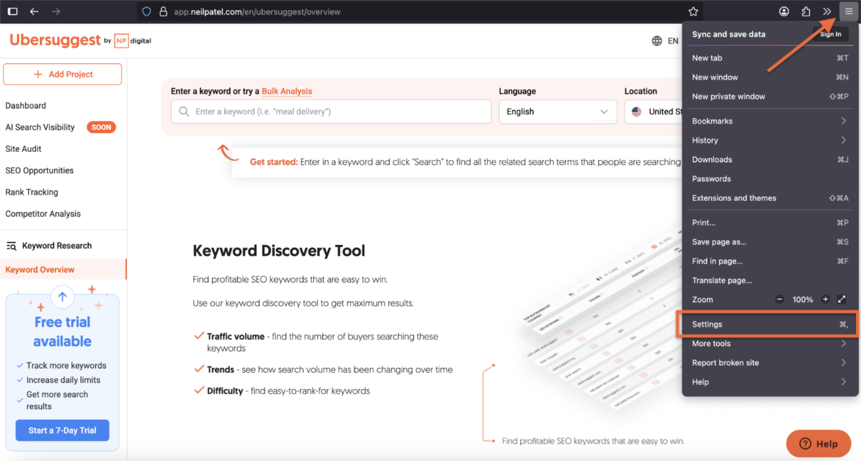Click the Add Project button

coord(63,75)
